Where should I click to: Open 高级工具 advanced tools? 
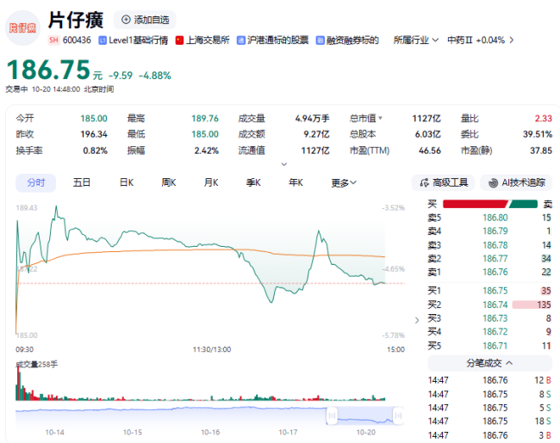coord(443,182)
